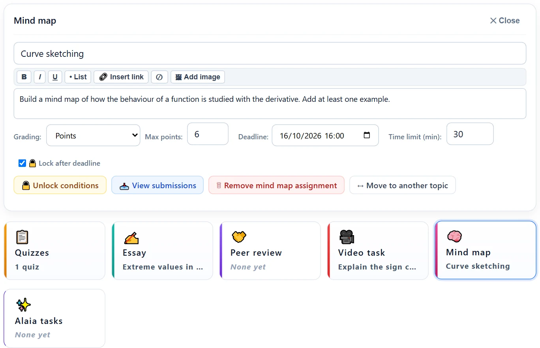Edit the Curve sketching title field
The width and height of the screenshot is (540, 348).
point(270,53)
